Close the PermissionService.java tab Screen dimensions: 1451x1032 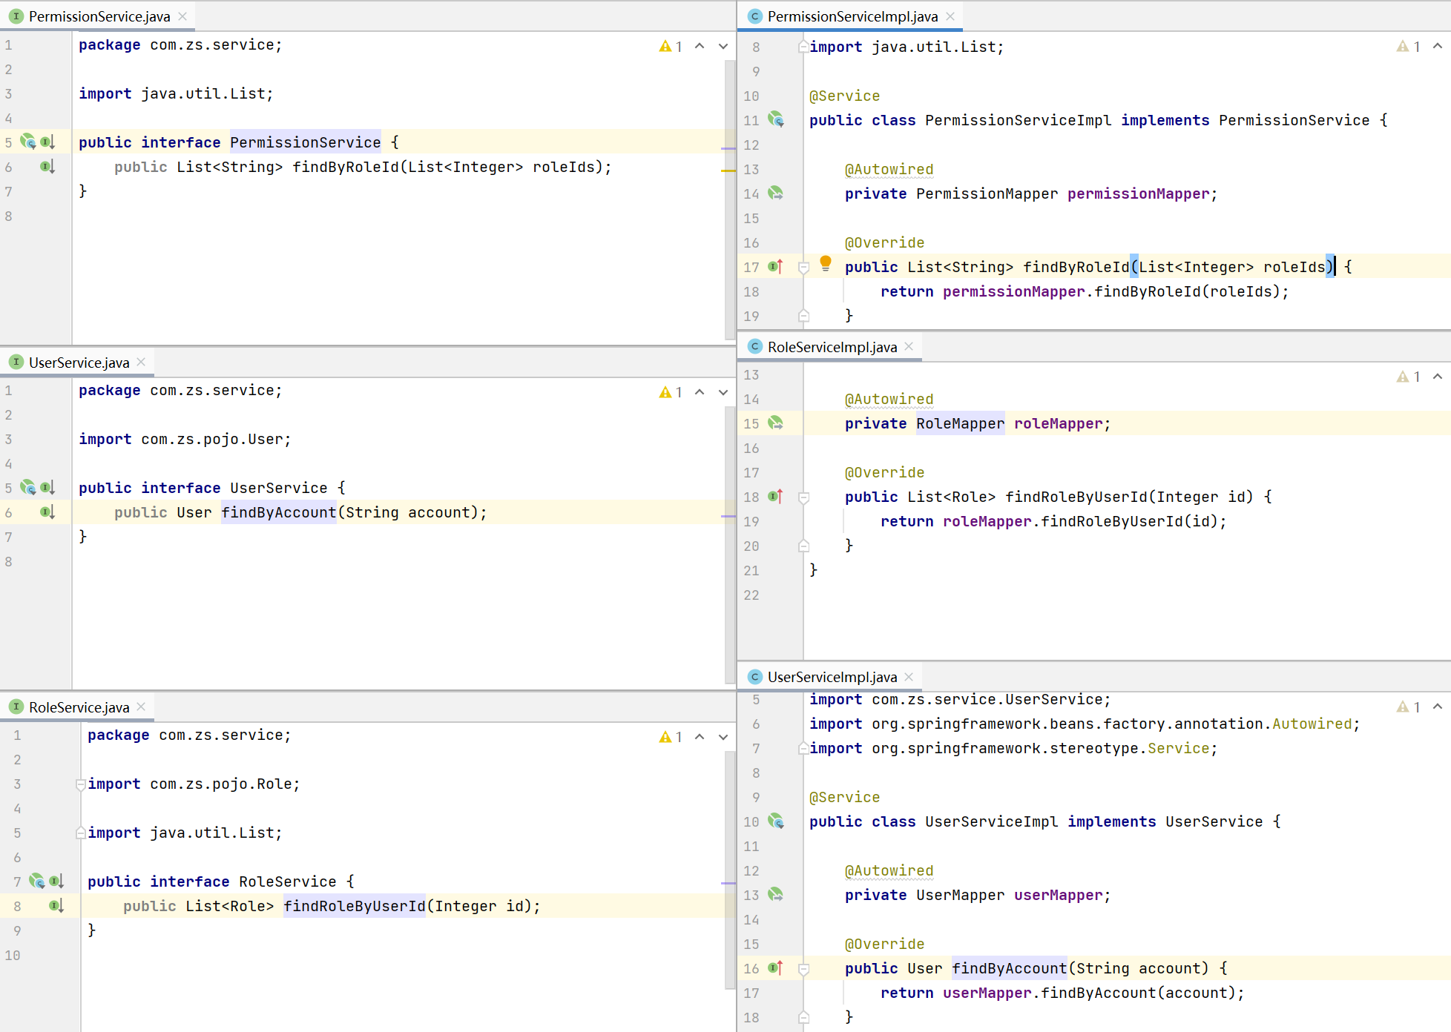coord(182,16)
